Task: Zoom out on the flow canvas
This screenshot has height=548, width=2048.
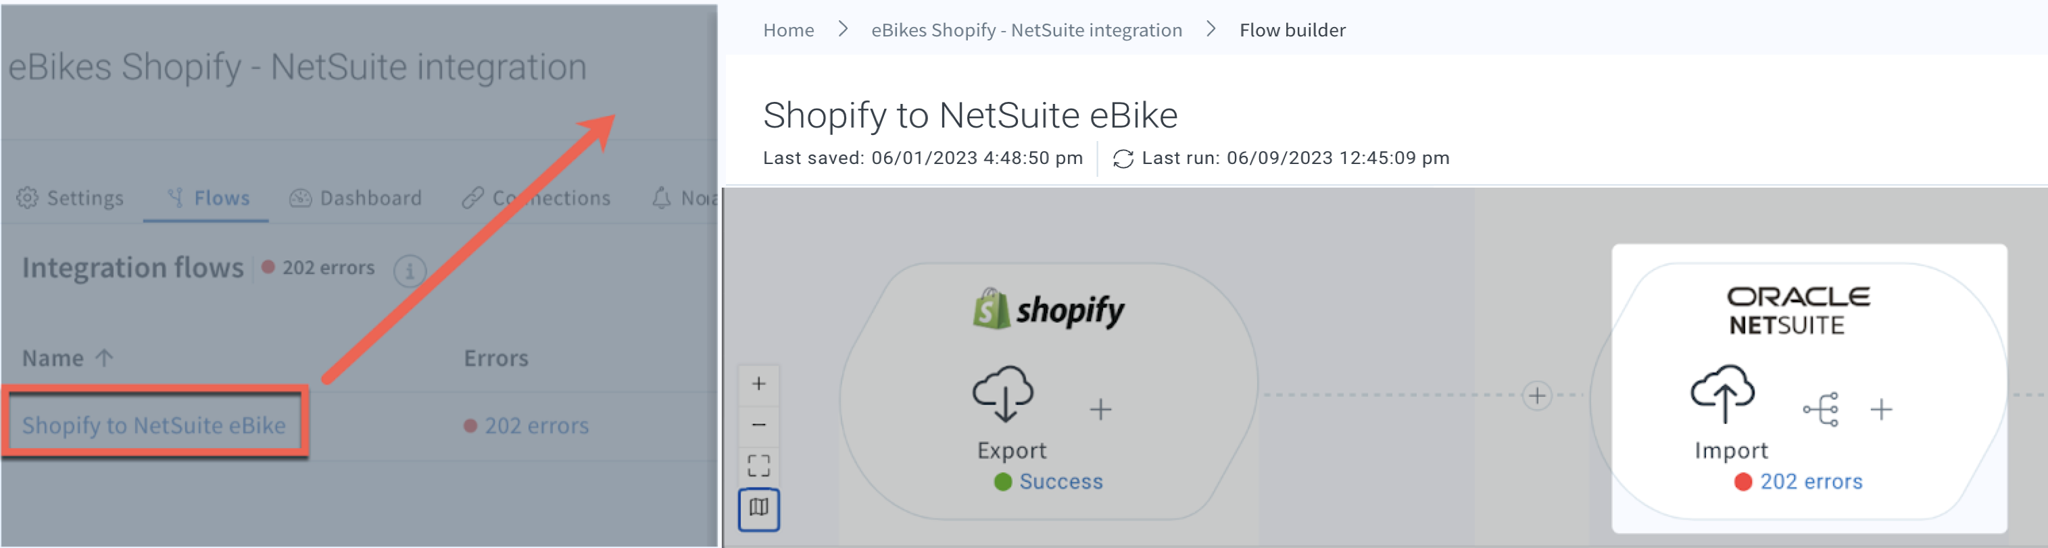Action: click(x=758, y=425)
